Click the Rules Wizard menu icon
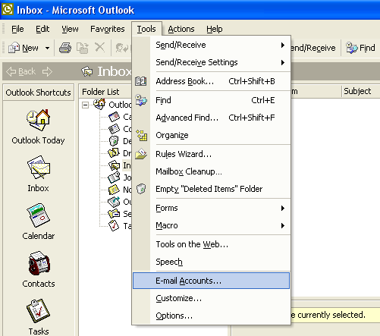Viewport: 380px width, 336px height. pos(141,154)
